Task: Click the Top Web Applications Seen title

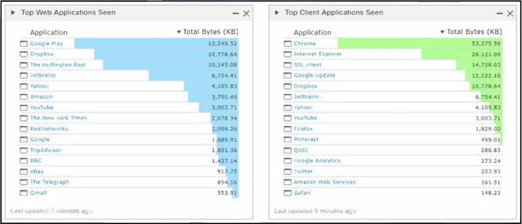Action: tap(68, 13)
